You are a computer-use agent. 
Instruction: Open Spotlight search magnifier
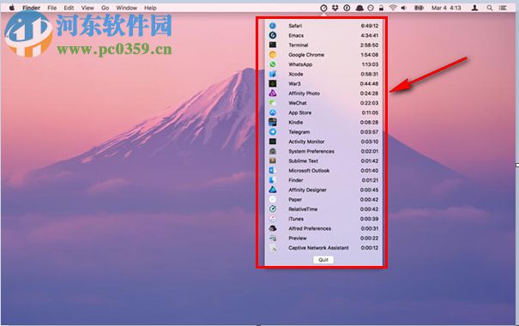[490, 8]
